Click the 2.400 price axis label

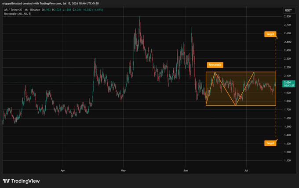(x=288, y=50)
